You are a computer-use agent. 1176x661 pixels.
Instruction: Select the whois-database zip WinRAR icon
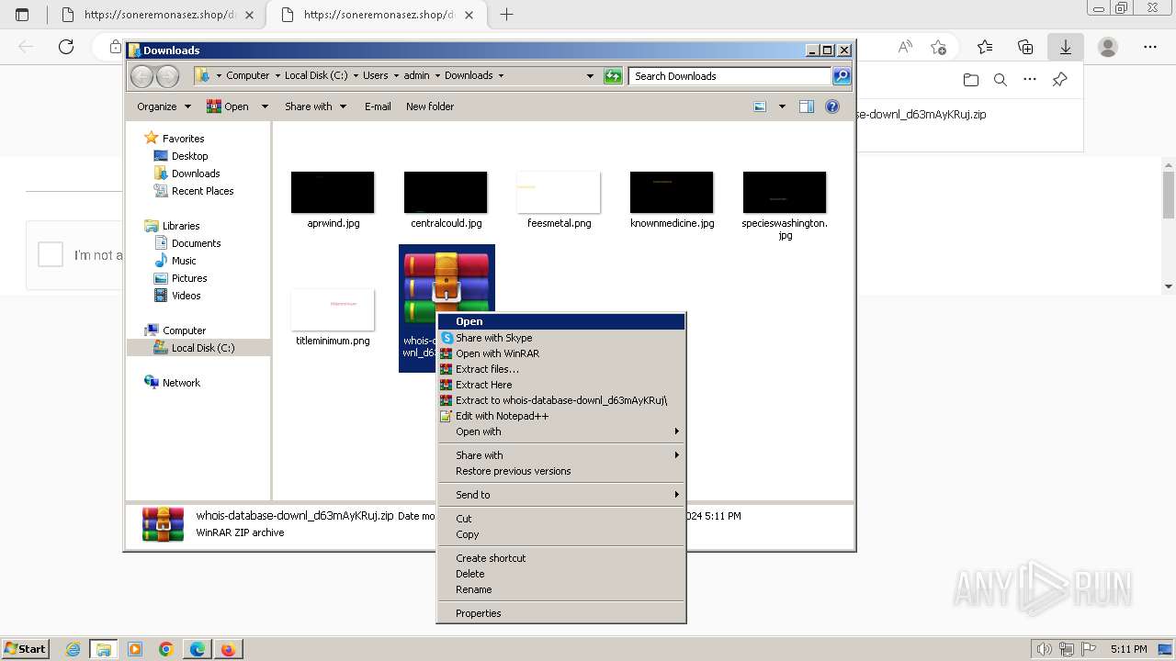click(447, 287)
